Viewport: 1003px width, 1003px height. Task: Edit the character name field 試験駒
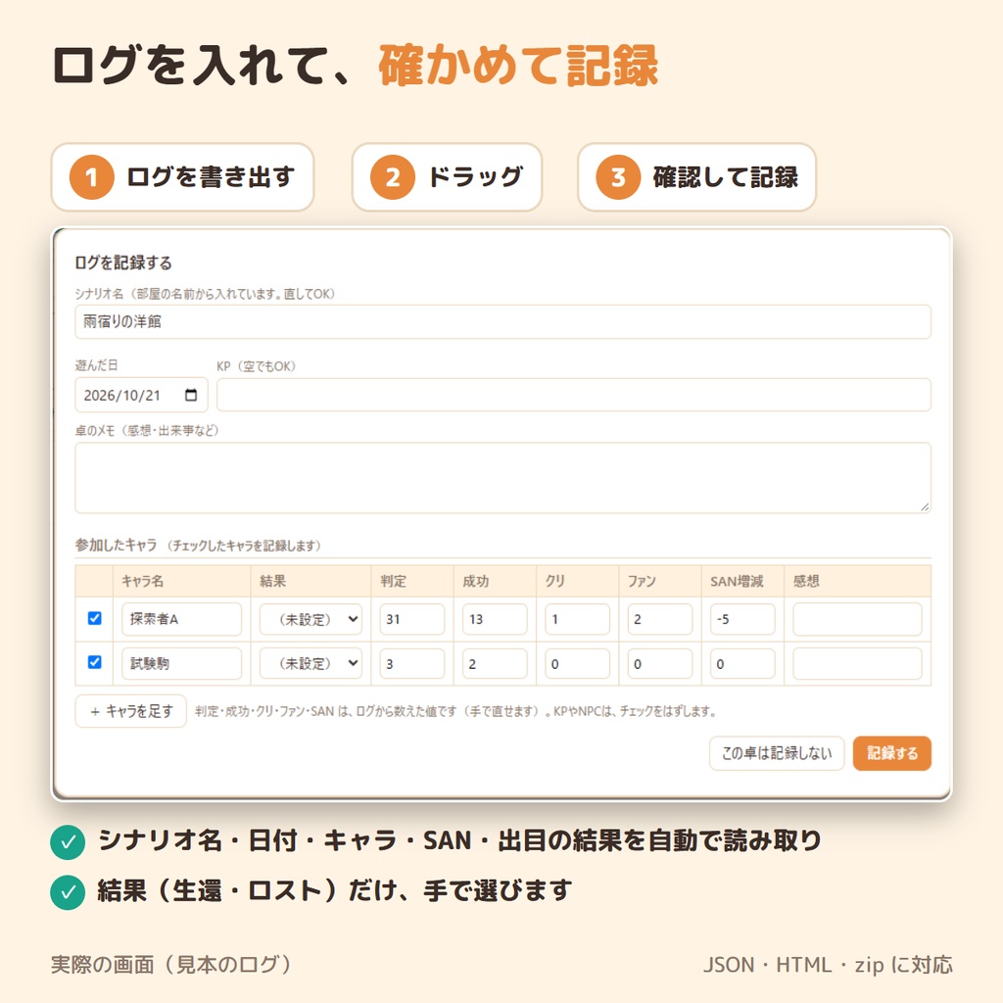pos(181,663)
